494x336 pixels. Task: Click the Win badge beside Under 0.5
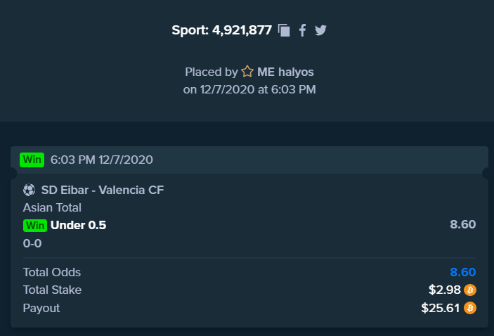click(35, 226)
